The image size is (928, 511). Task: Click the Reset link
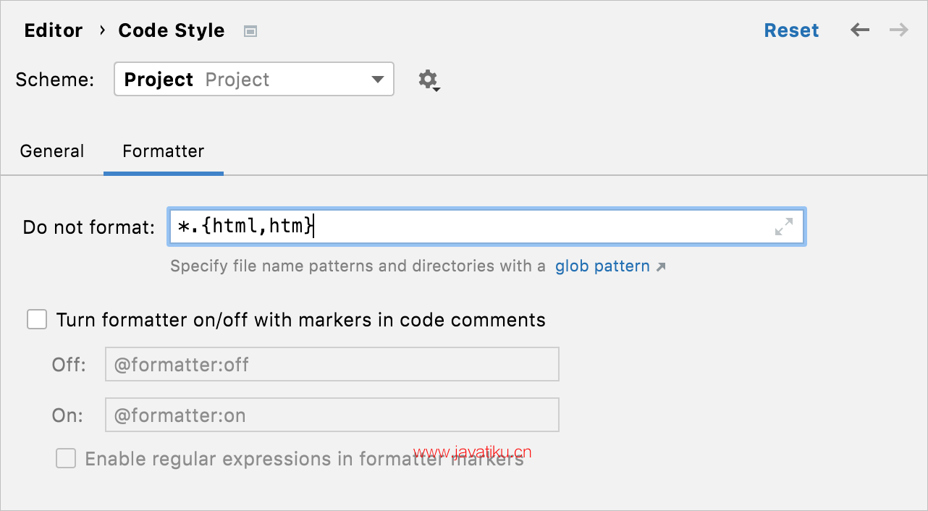tap(791, 30)
